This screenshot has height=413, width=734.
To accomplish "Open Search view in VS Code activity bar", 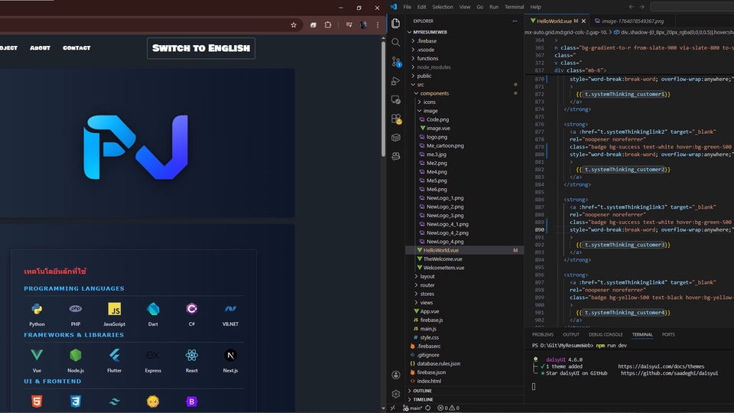I will coord(395,43).
